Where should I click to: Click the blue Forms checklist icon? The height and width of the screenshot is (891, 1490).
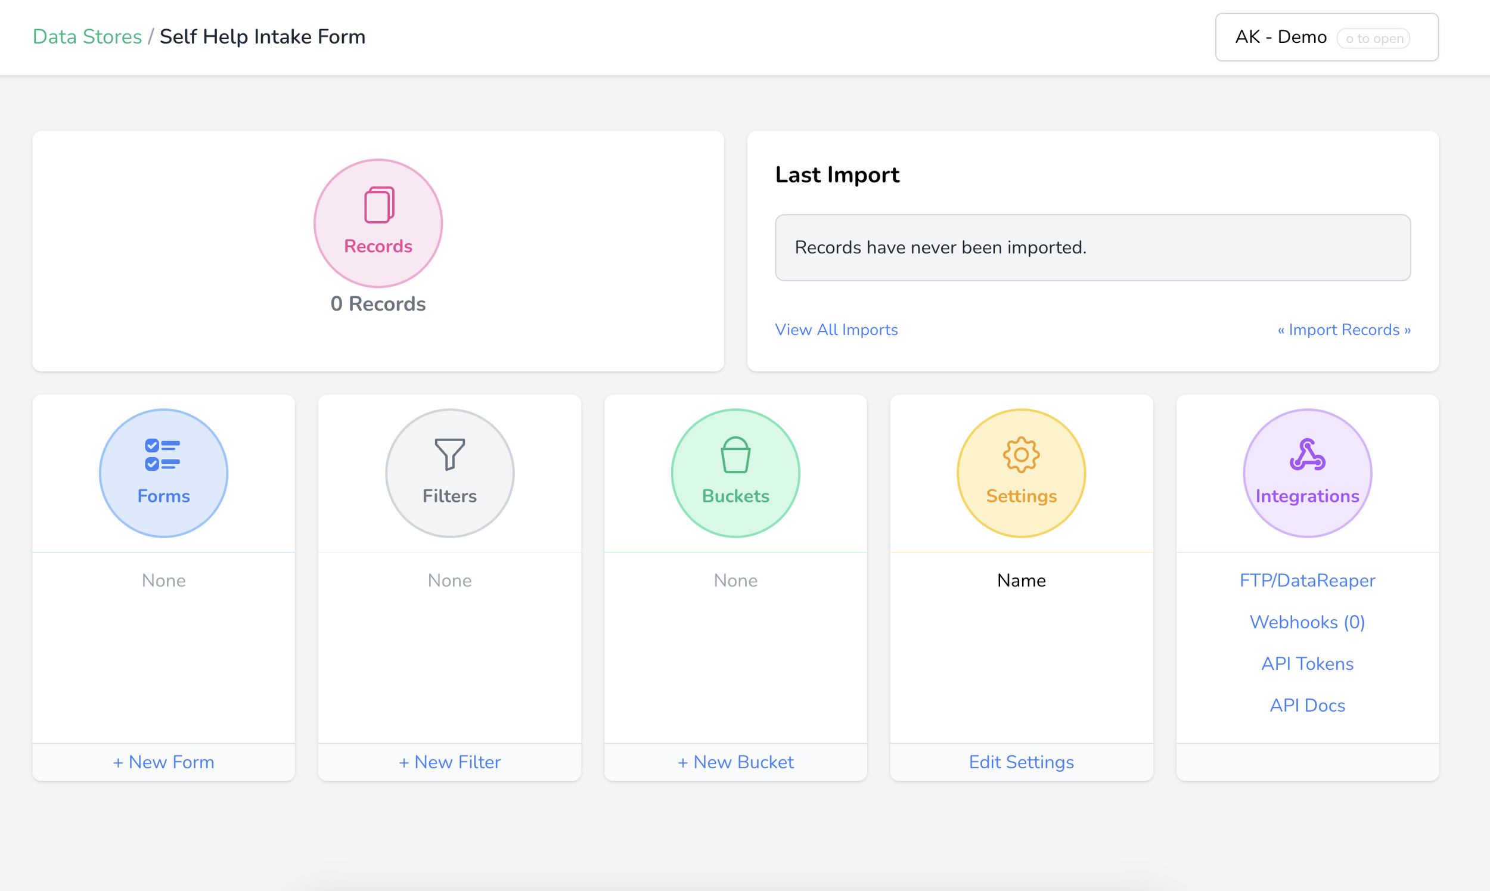pyautogui.click(x=163, y=473)
